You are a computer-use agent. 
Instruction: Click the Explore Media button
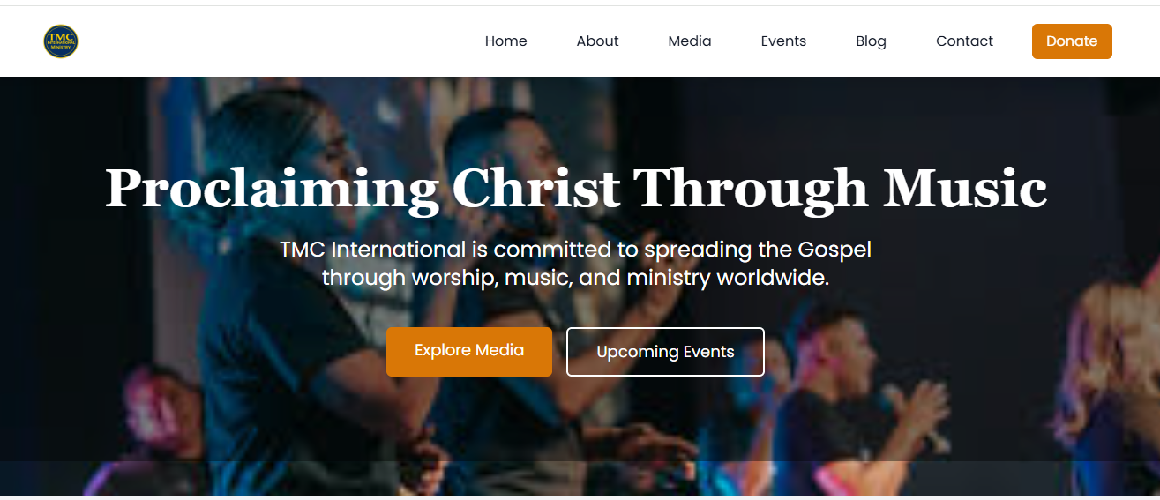469,351
